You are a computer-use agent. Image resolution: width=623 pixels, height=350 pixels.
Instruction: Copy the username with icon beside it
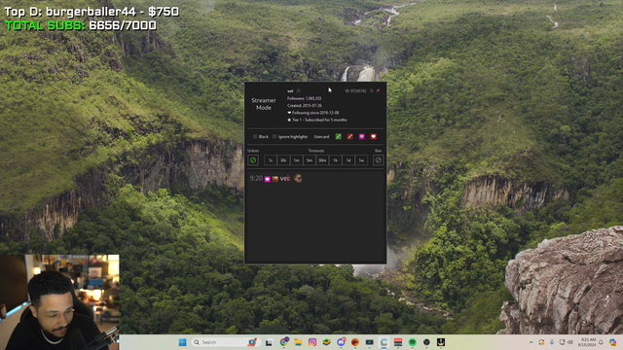click(299, 90)
